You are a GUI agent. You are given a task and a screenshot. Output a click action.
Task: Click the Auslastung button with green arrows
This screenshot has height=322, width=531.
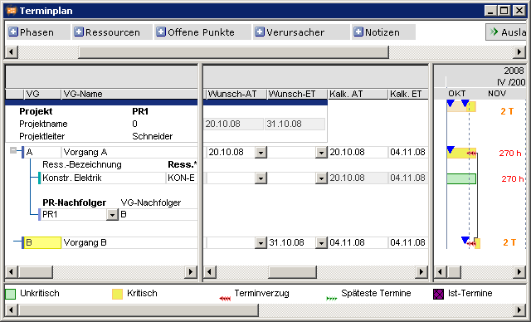click(506, 32)
